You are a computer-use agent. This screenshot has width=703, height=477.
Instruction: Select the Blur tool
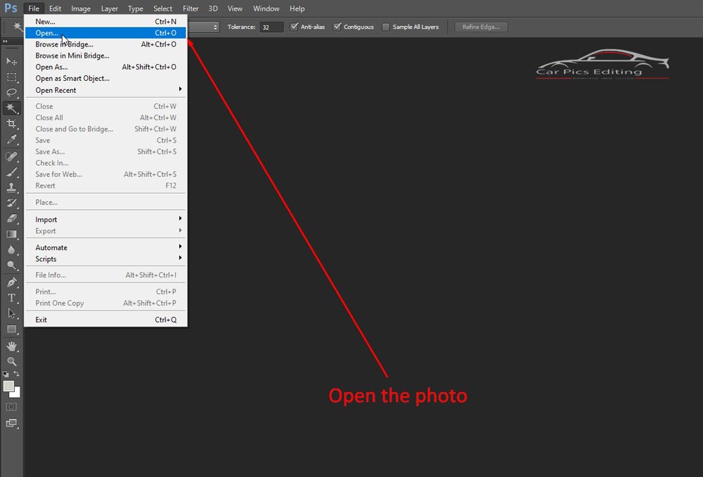click(x=11, y=250)
